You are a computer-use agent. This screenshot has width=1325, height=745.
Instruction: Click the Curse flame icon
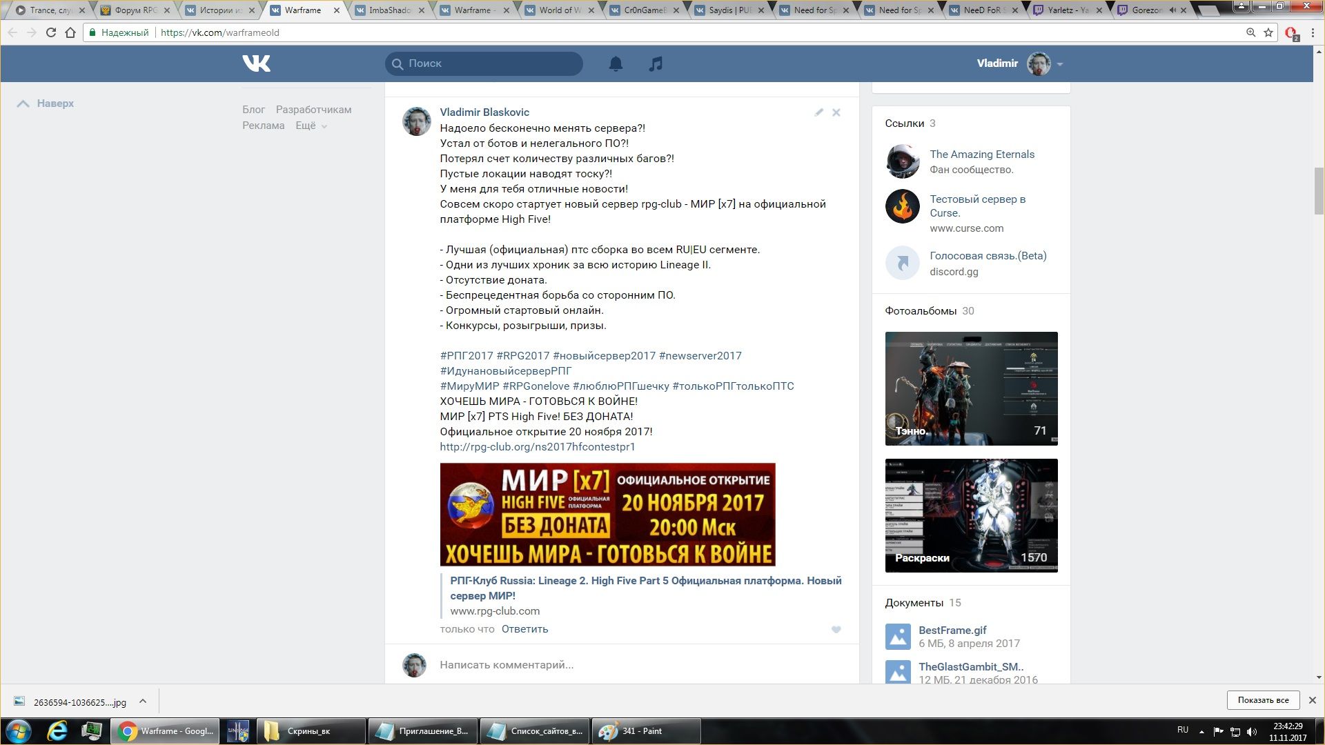click(903, 206)
